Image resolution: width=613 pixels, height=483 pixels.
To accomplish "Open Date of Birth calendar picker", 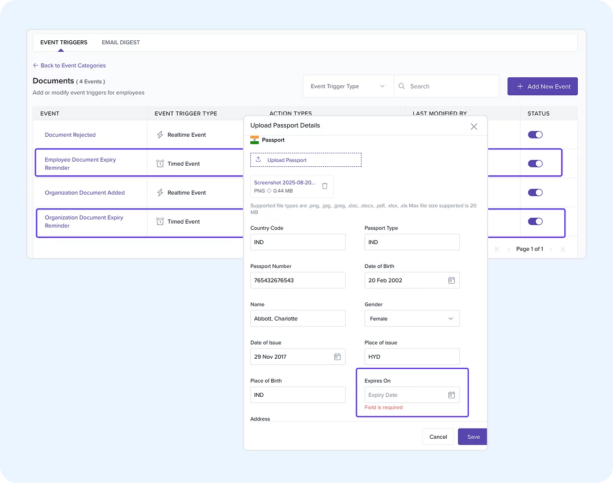I will (x=451, y=280).
